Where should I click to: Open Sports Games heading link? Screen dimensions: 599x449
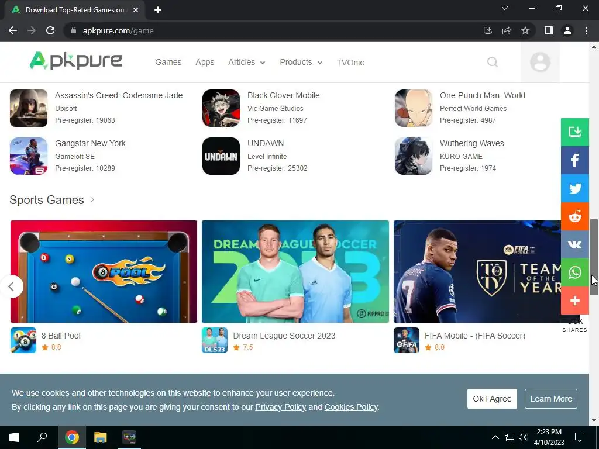tap(47, 200)
